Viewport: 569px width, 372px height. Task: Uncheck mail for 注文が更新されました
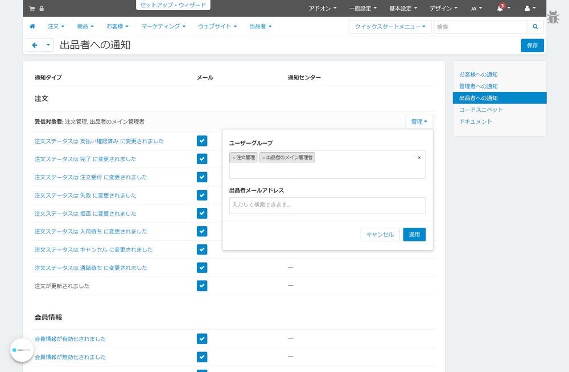coord(202,286)
